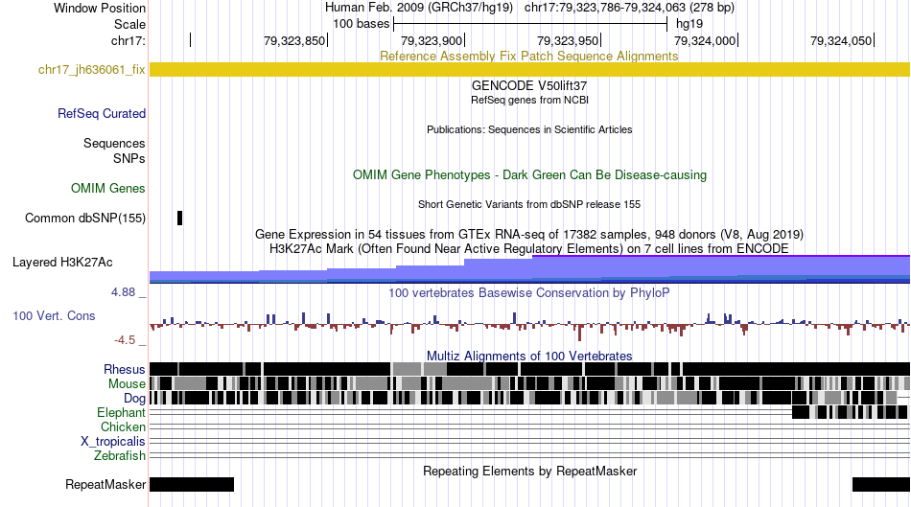Select the X_tropicalis alignment row label
This screenshot has height=507, width=911.
pos(113,442)
